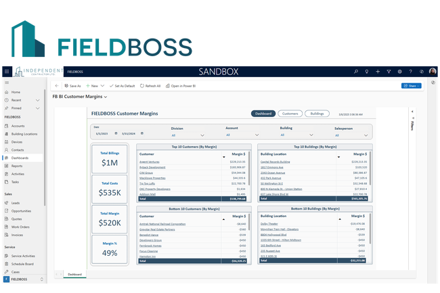
Task: Expand the Pinned section chevron
Action: pyautogui.click(x=38, y=108)
